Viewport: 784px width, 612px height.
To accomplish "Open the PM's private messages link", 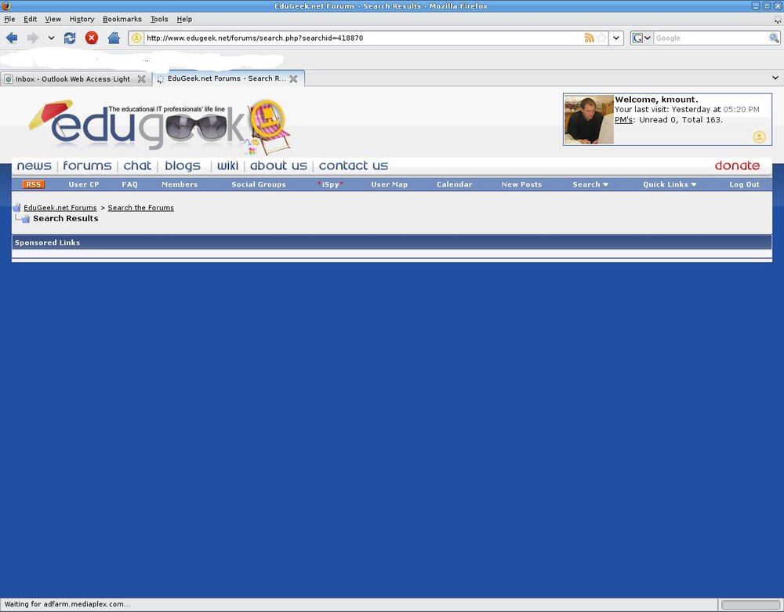I will [x=623, y=120].
